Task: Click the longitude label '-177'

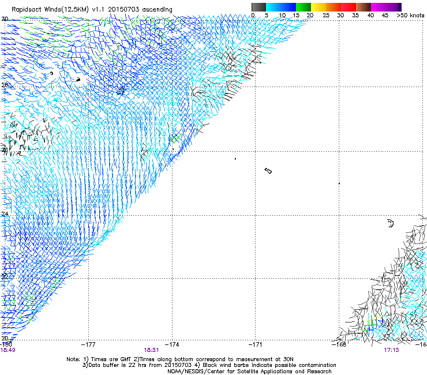Action: (88, 344)
